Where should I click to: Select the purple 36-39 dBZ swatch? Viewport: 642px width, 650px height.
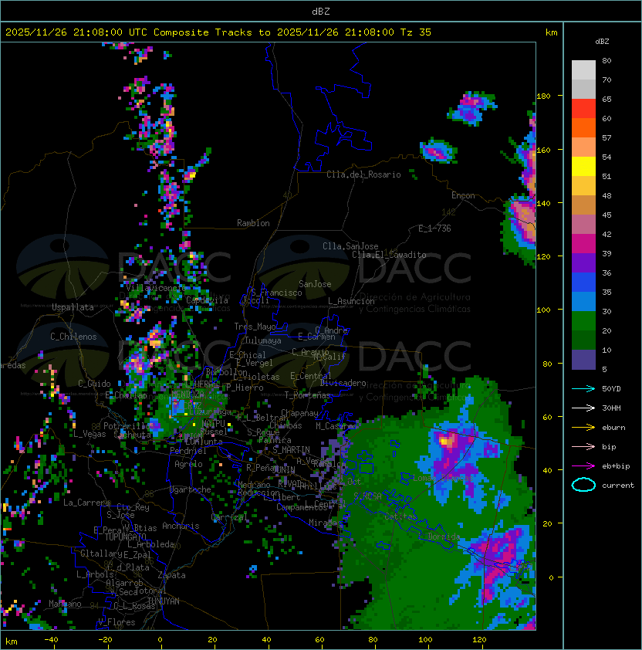point(583,263)
